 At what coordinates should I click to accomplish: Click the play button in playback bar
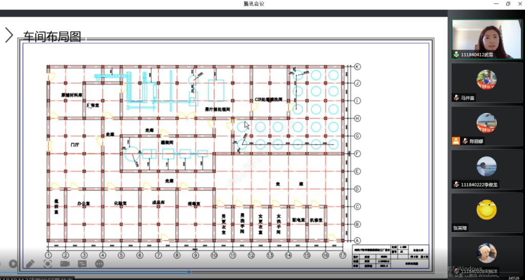click(13, 264)
